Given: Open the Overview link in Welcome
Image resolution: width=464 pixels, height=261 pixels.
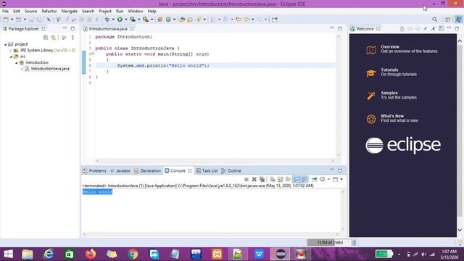Looking at the screenshot, I should (x=390, y=46).
